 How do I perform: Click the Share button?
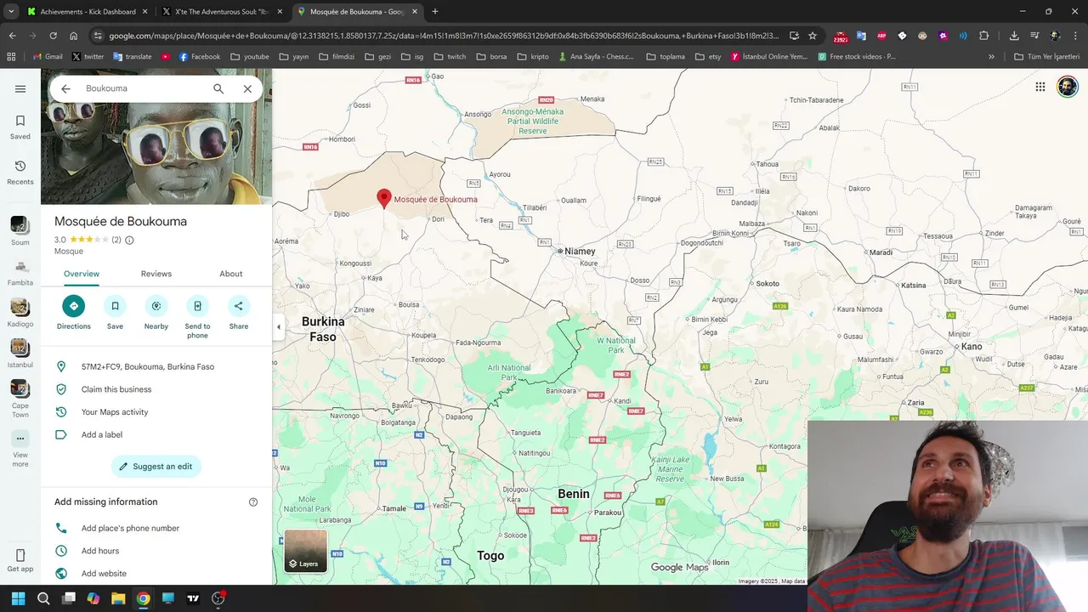tap(239, 312)
